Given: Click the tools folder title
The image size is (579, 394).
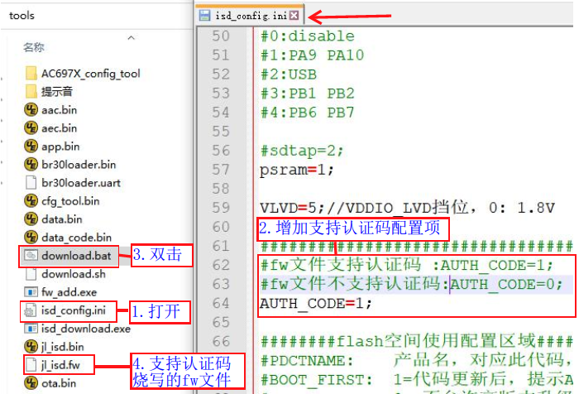Looking at the screenshot, I should click(22, 16).
